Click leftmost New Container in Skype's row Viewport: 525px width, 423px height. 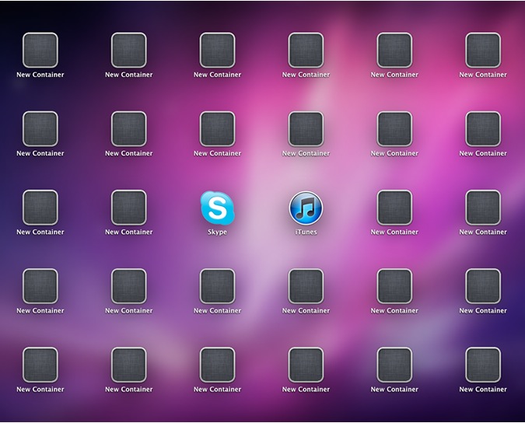(40, 208)
